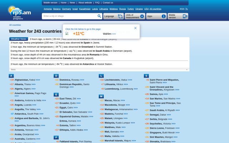Image resolution: width=229 pixels, height=143 pixels.
Task: Click the weather icon in popup
Action: click(67, 34)
